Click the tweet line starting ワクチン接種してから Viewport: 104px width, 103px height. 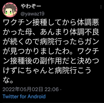[x=51, y=23]
